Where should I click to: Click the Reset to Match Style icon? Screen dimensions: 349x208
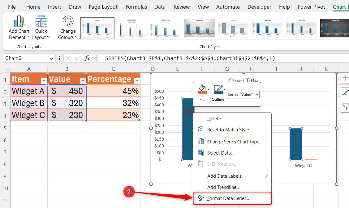pos(200,129)
